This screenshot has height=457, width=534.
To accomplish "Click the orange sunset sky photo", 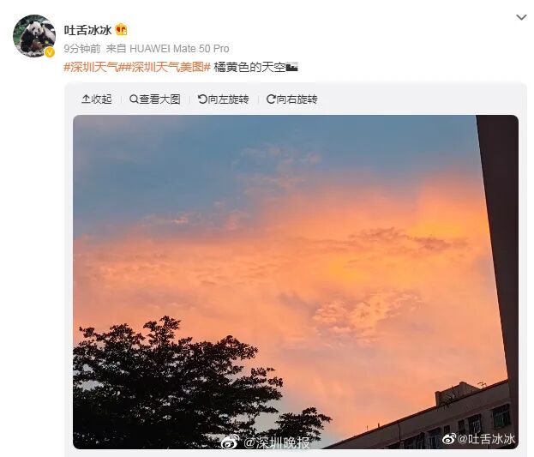I will (x=296, y=282).
